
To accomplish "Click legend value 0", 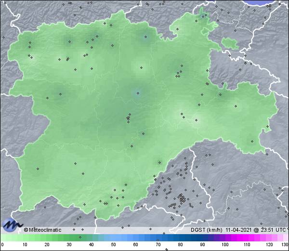I will 2,245.
